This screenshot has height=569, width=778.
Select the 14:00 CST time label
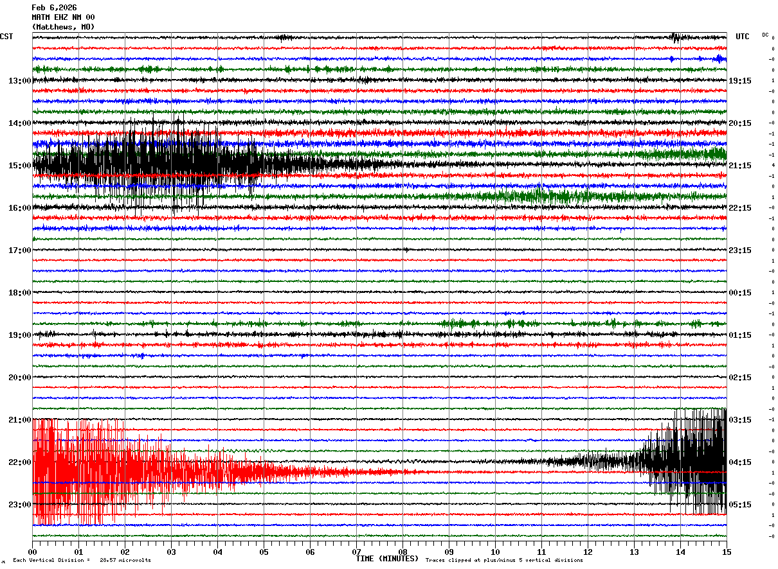click(x=20, y=123)
